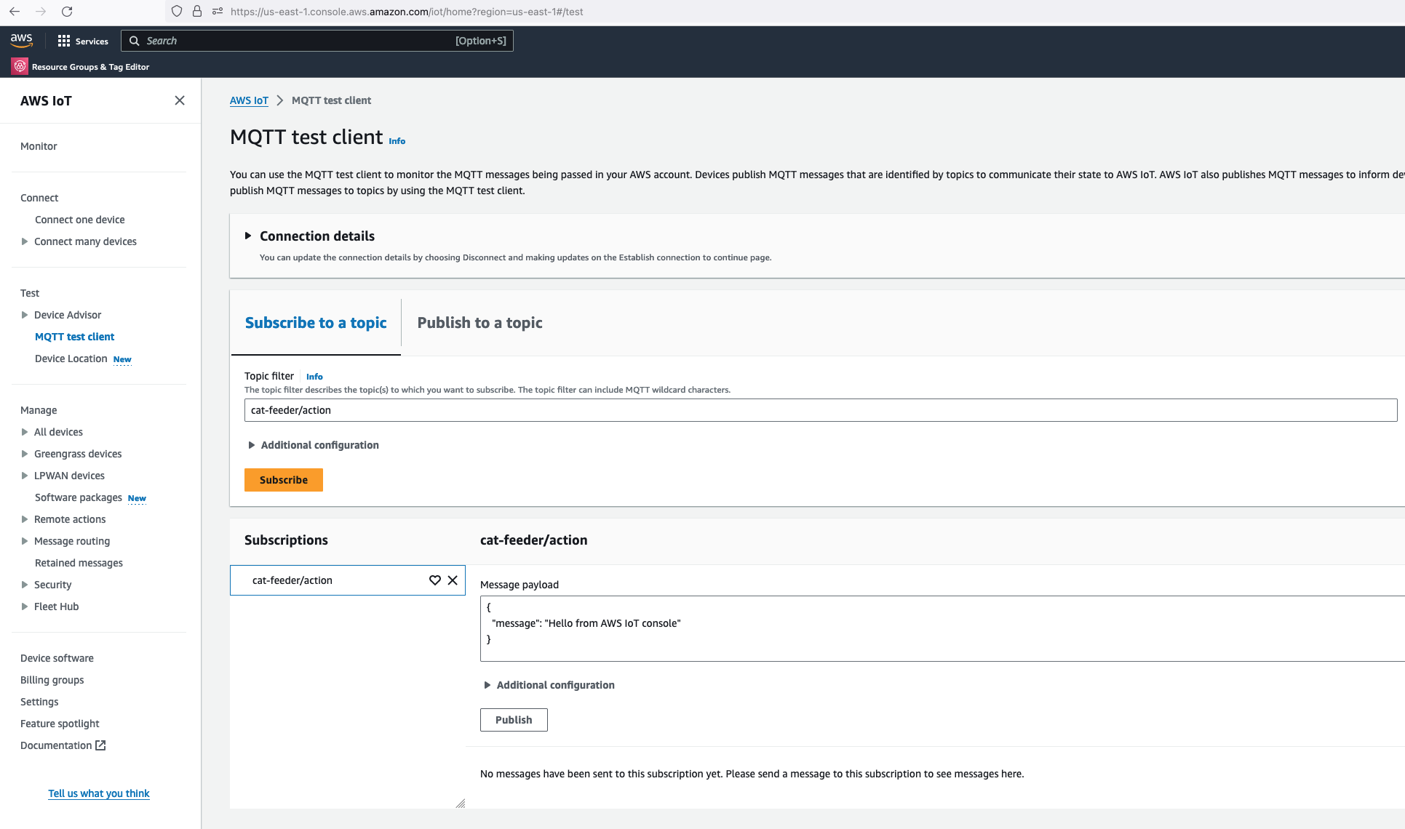View site security via the padlock icon
The width and height of the screenshot is (1405, 829).
(x=197, y=12)
